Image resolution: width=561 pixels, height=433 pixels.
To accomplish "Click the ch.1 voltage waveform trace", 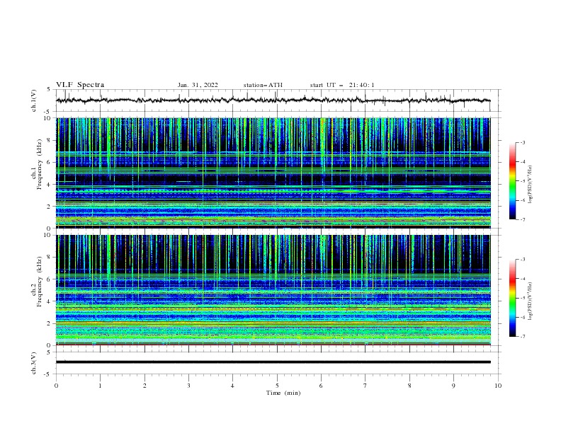I will tap(273, 100).
